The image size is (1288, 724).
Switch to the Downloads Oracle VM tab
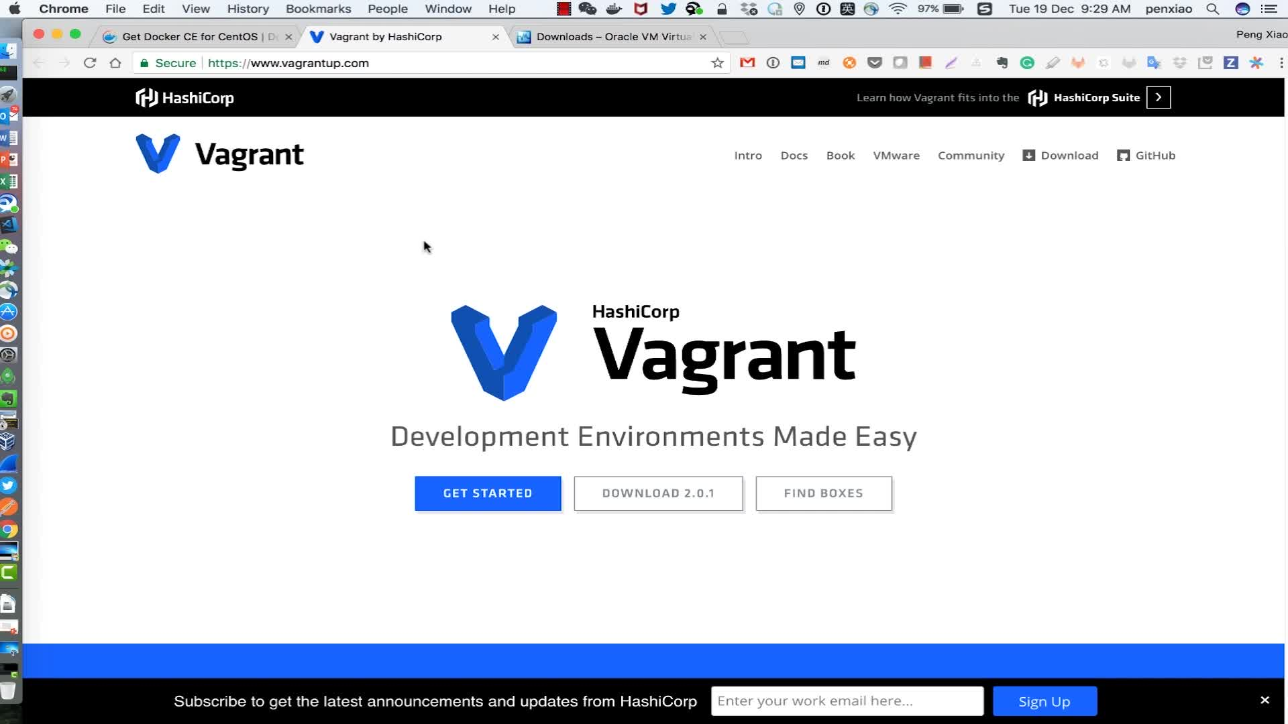(607, 37)
